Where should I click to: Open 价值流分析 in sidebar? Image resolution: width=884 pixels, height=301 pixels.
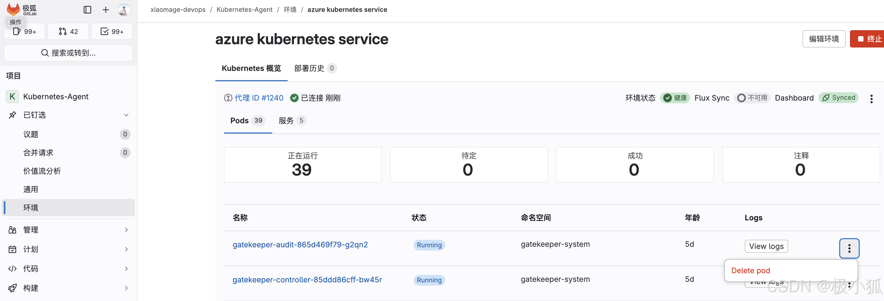pyautogui.click(x=68, y=171)
